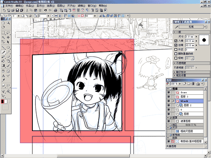Open the 显示(V) menu
This screenshot has width=211, height=158.
(40, 6)
